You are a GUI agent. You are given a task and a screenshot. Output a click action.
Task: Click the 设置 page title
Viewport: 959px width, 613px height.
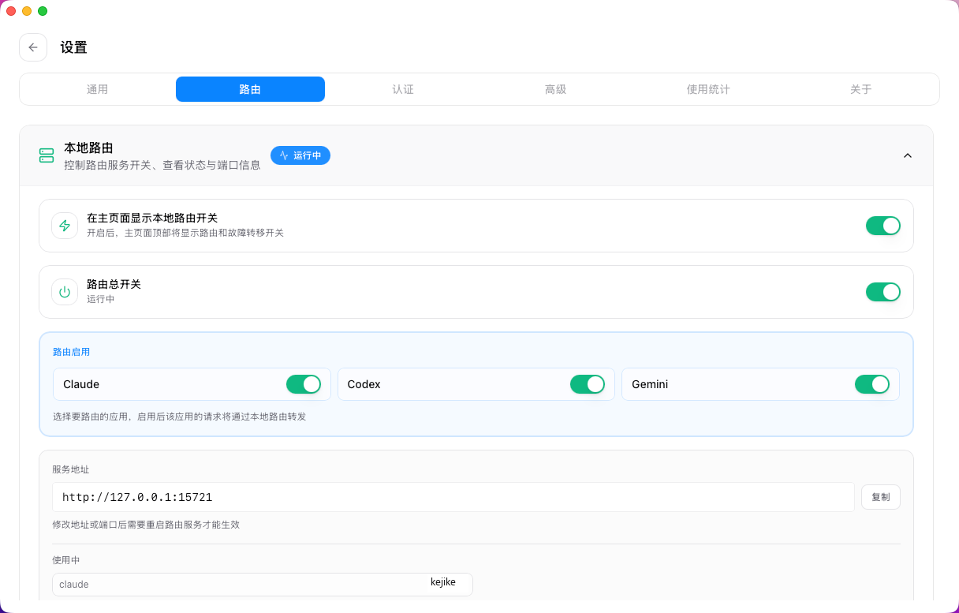coord(74,47)
